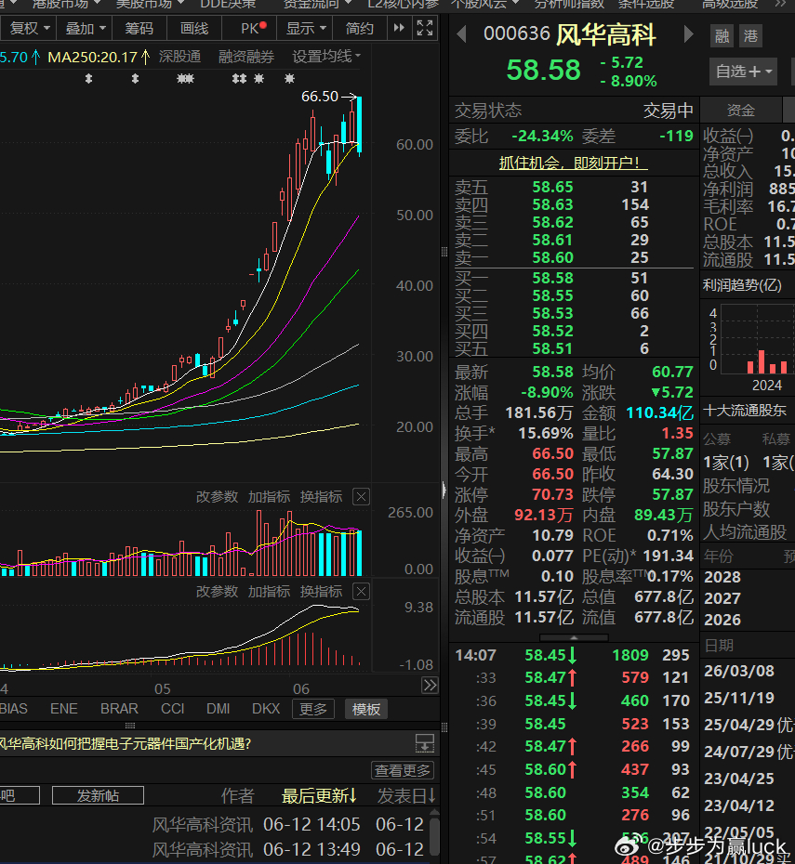Screen dimensions: 795x864
Task: Open the 显示 dropdown
Action: pyautogui.click(x=305, y=29)
